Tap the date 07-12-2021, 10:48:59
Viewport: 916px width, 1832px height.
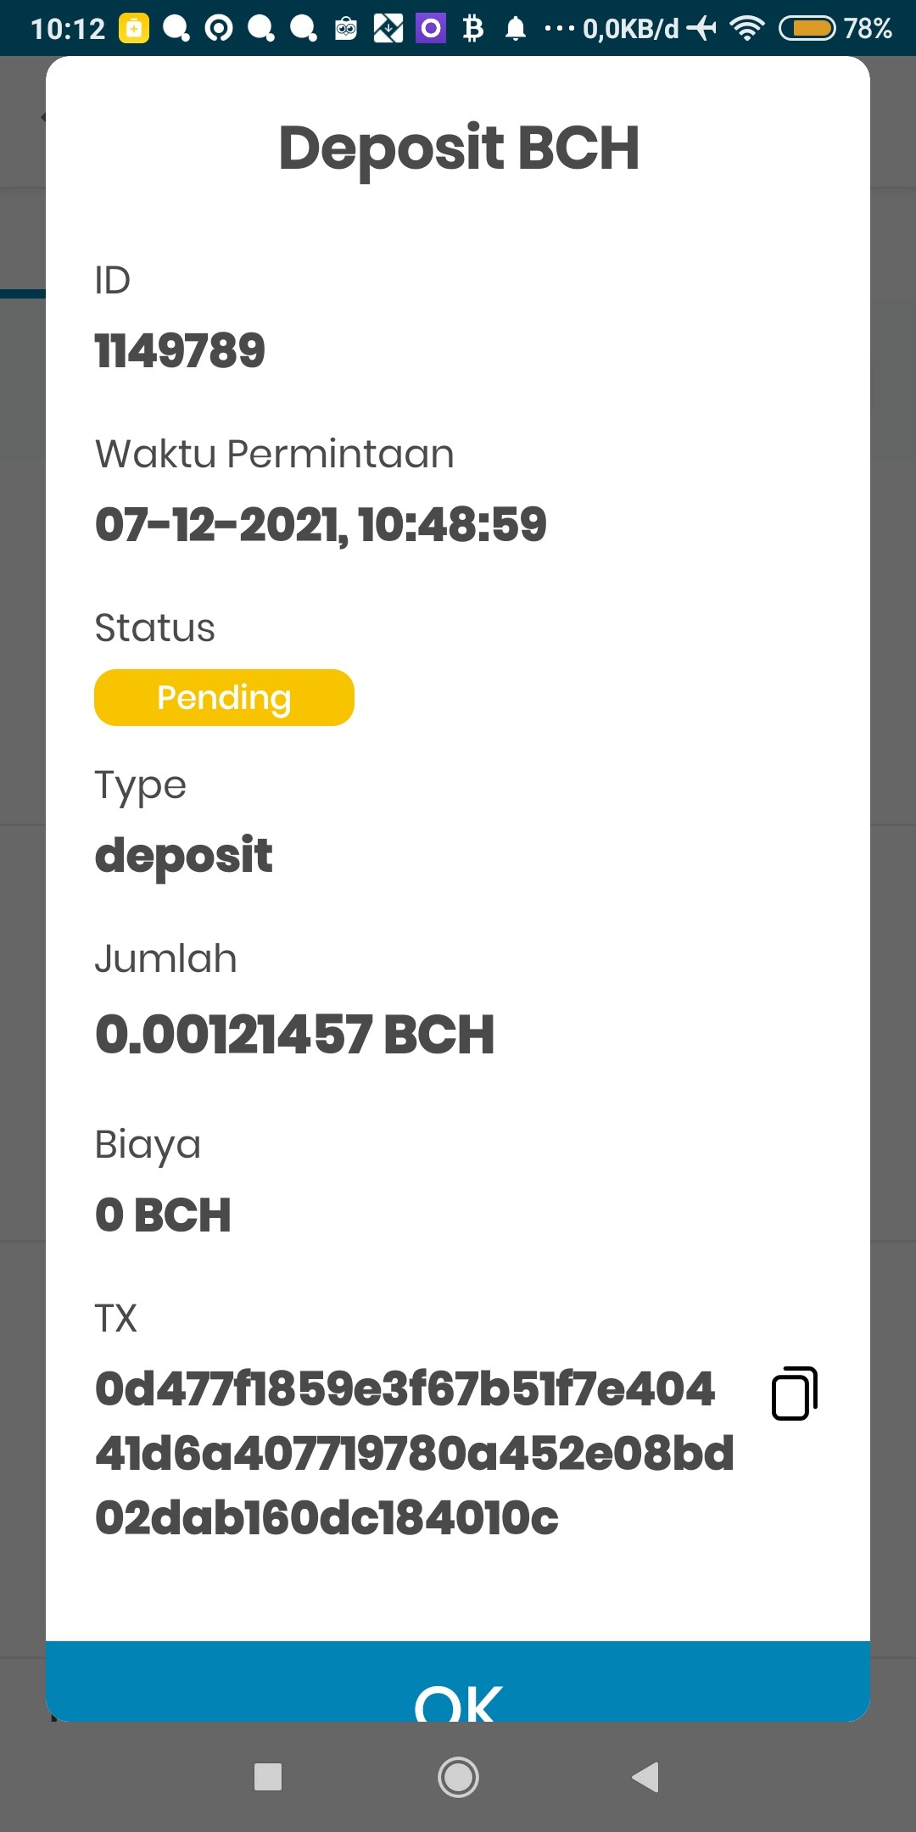tap(321, 524)
